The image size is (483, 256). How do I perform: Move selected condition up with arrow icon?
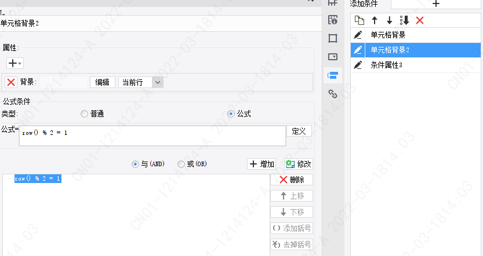coord(374,20)
